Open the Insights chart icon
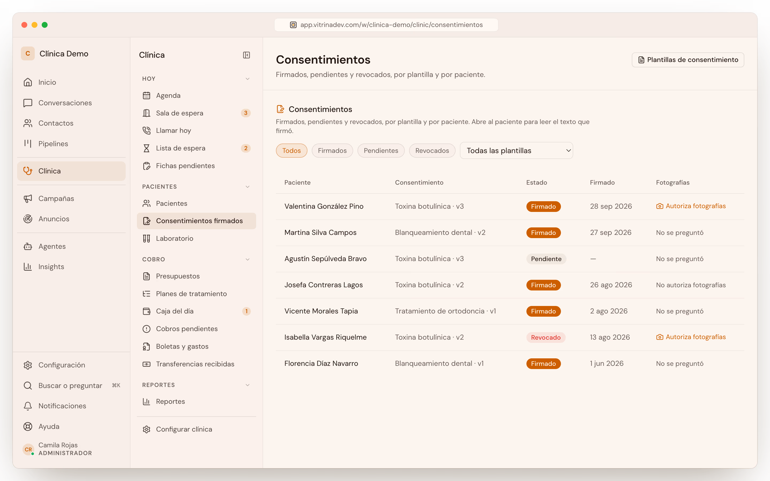This screenshot has width=770, height=481. (28, 267)
